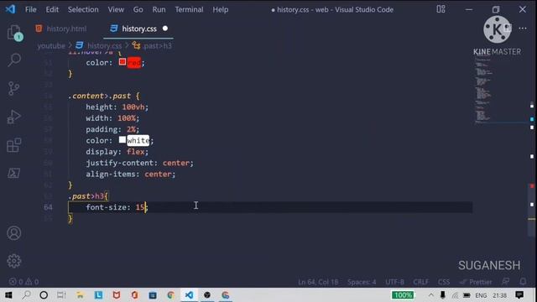
Task: Click the UTF-8 encoding selector
Action: [x=394, y=282]
